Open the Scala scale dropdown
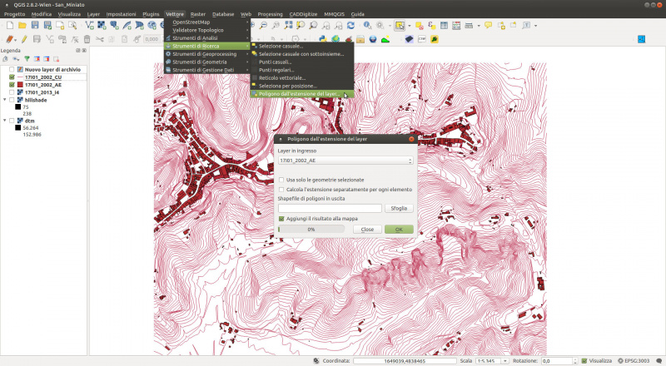 504,361
